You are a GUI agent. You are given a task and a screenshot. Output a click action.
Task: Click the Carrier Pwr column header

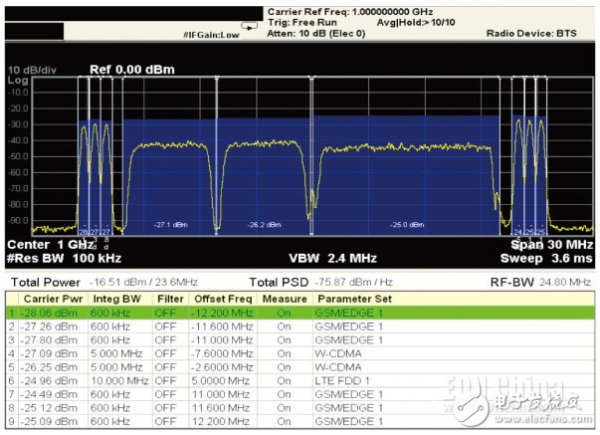click(50, 298)
